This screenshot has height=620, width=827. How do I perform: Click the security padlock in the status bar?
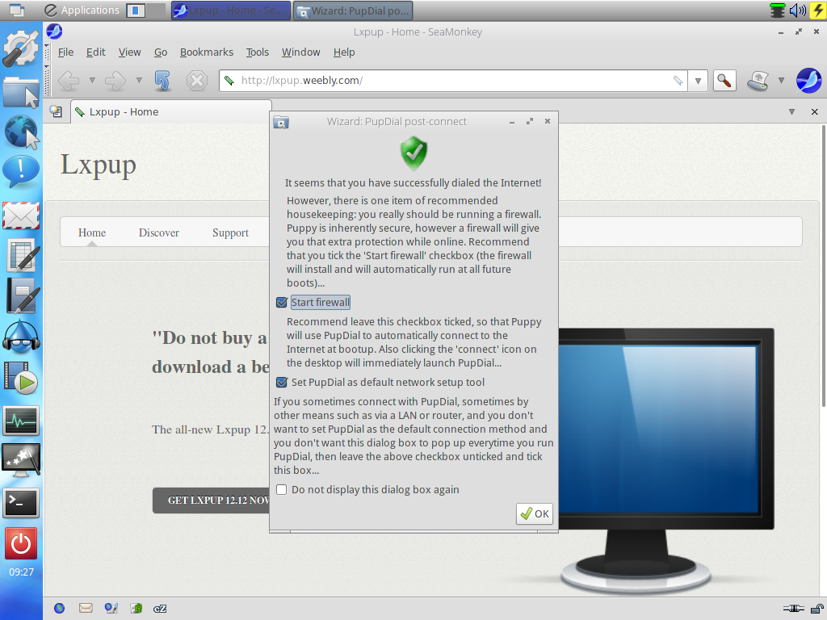click(817, 609)
